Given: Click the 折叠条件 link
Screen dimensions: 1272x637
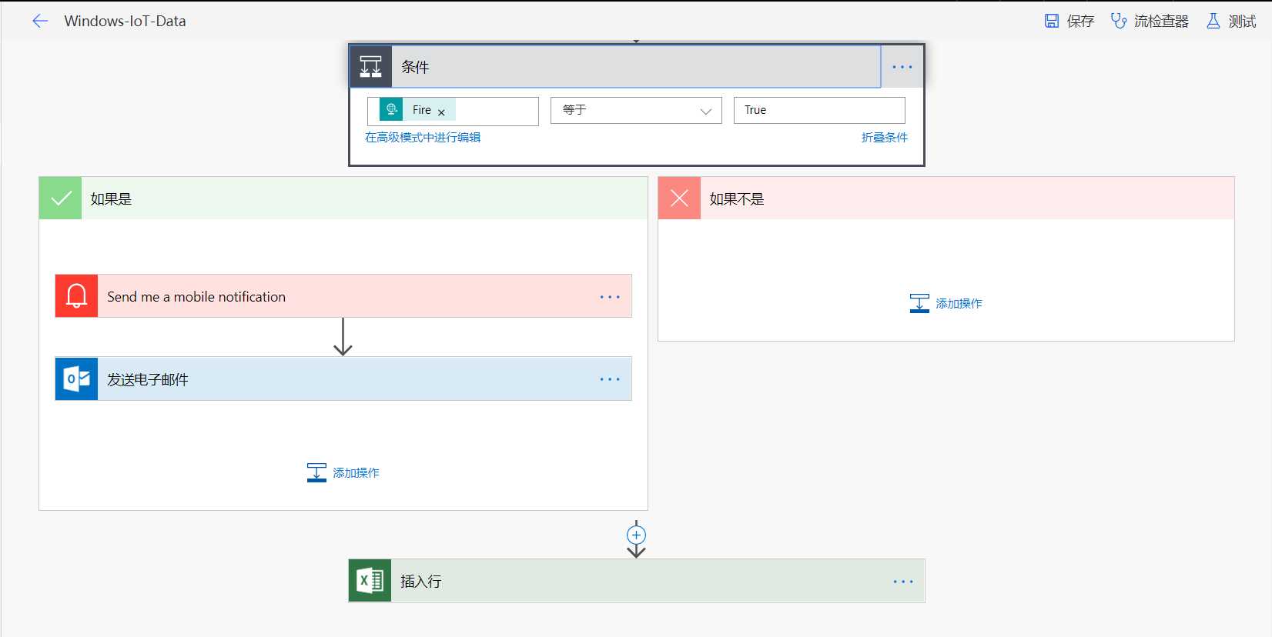Looking at the screenshot, I should [x=885, y=138].
